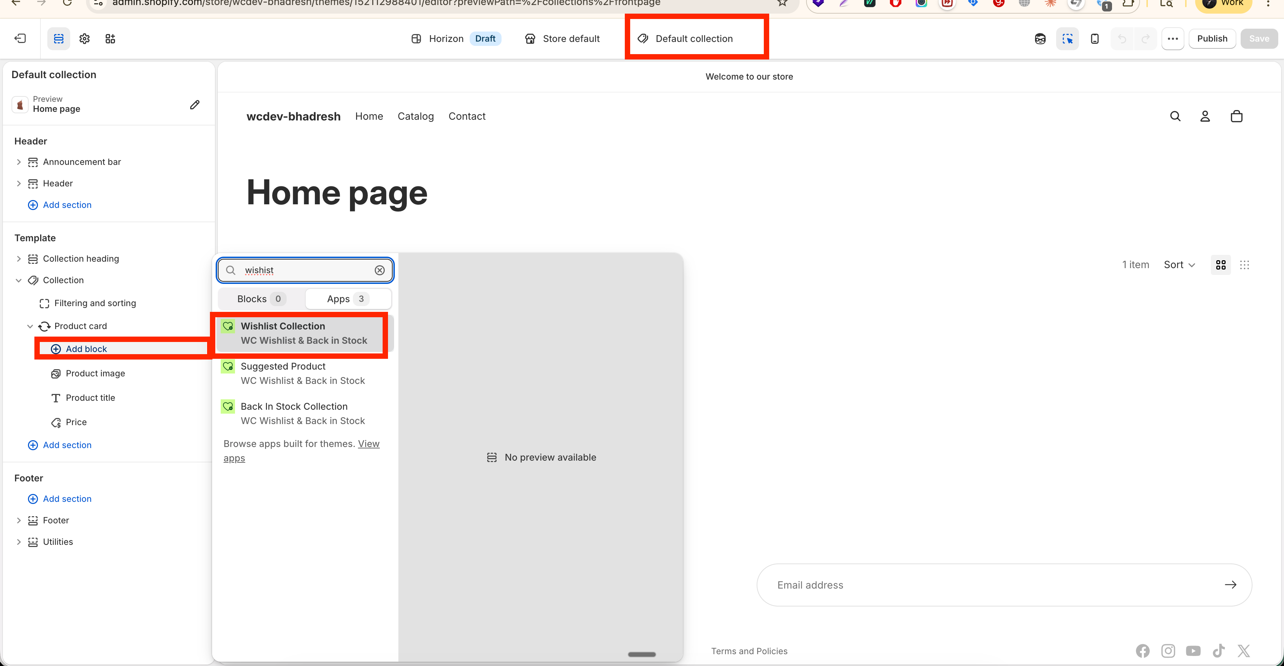Expand the Footer section row

click(x=18, y=520)
